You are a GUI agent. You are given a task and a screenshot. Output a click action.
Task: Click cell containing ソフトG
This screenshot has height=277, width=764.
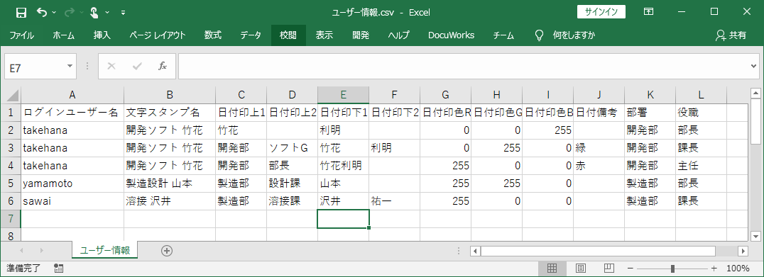pyautogui.click(x=292, y=148)
